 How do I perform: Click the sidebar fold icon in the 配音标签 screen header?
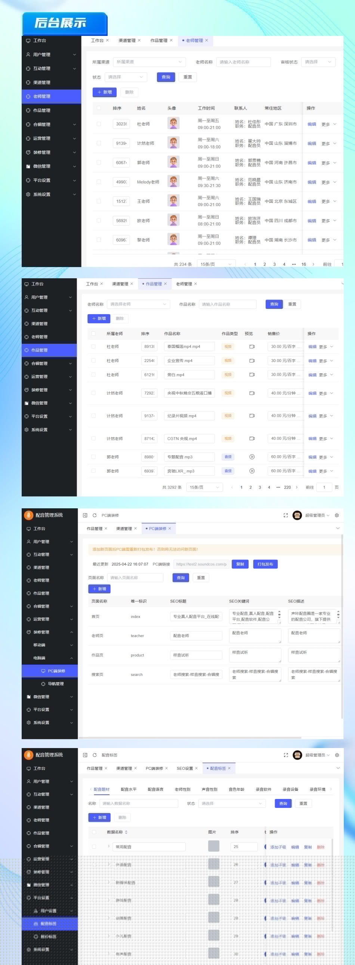pyautogui.click(x=85, y=755)
